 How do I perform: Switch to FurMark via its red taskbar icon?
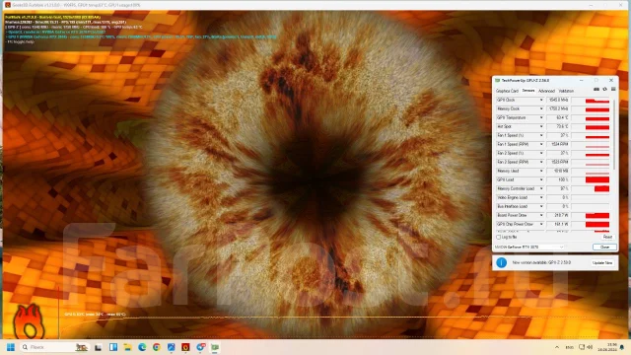point(185,347)
